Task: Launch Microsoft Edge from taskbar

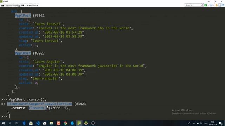Action: [24, 123]
